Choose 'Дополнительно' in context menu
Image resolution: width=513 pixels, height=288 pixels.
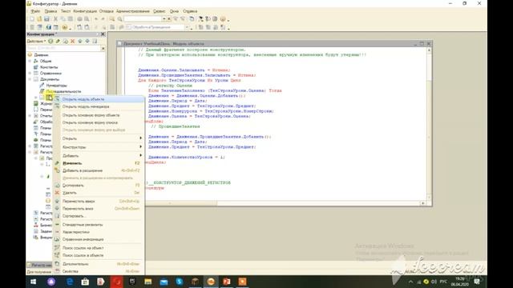click(x=98, y=263)
